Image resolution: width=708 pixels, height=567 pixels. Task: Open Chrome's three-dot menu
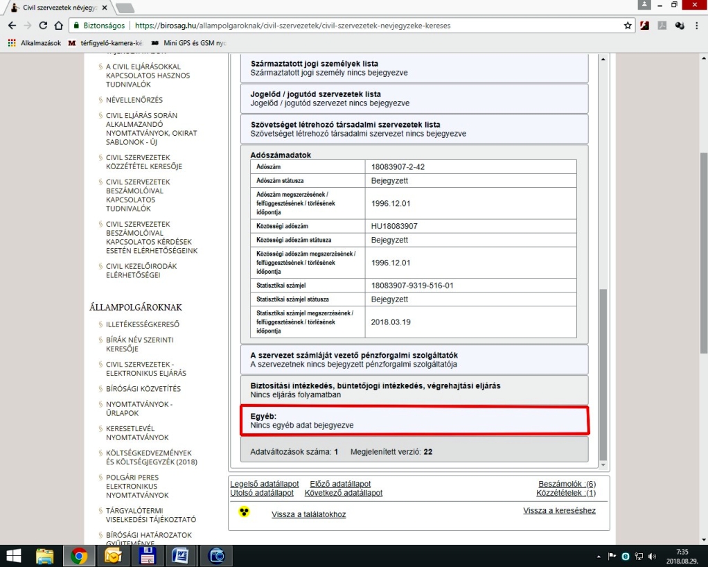tap(697, 26)
